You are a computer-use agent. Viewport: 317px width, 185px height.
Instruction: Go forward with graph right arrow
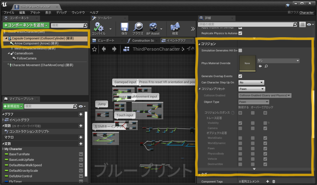coord(114,49)
